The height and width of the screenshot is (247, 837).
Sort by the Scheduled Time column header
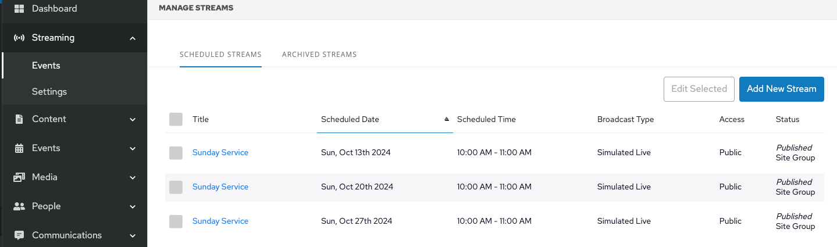pos(486,119)
